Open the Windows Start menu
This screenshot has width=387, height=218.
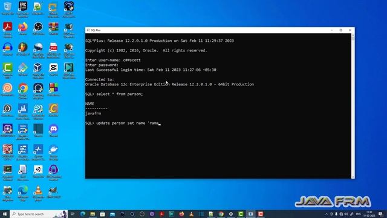click(5, 214)
